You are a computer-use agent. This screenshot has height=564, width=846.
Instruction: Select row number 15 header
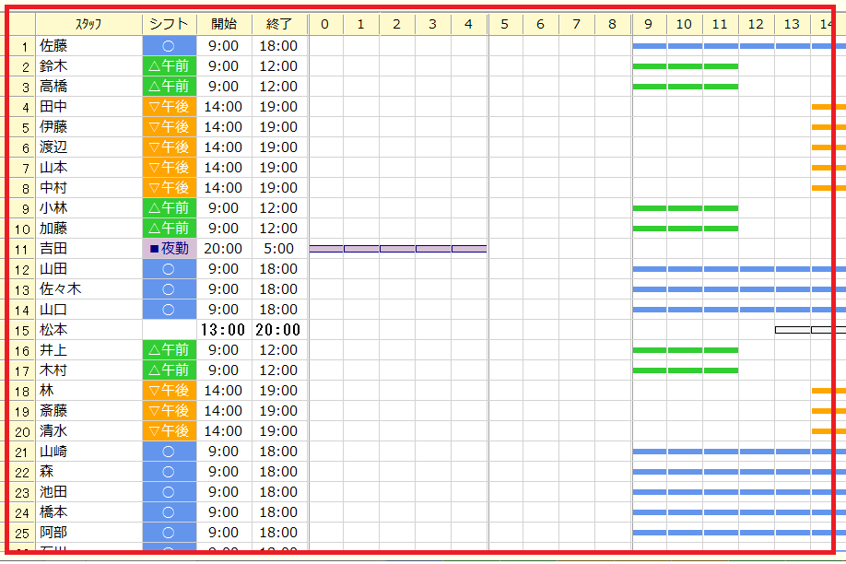click(x=22, y=330)
